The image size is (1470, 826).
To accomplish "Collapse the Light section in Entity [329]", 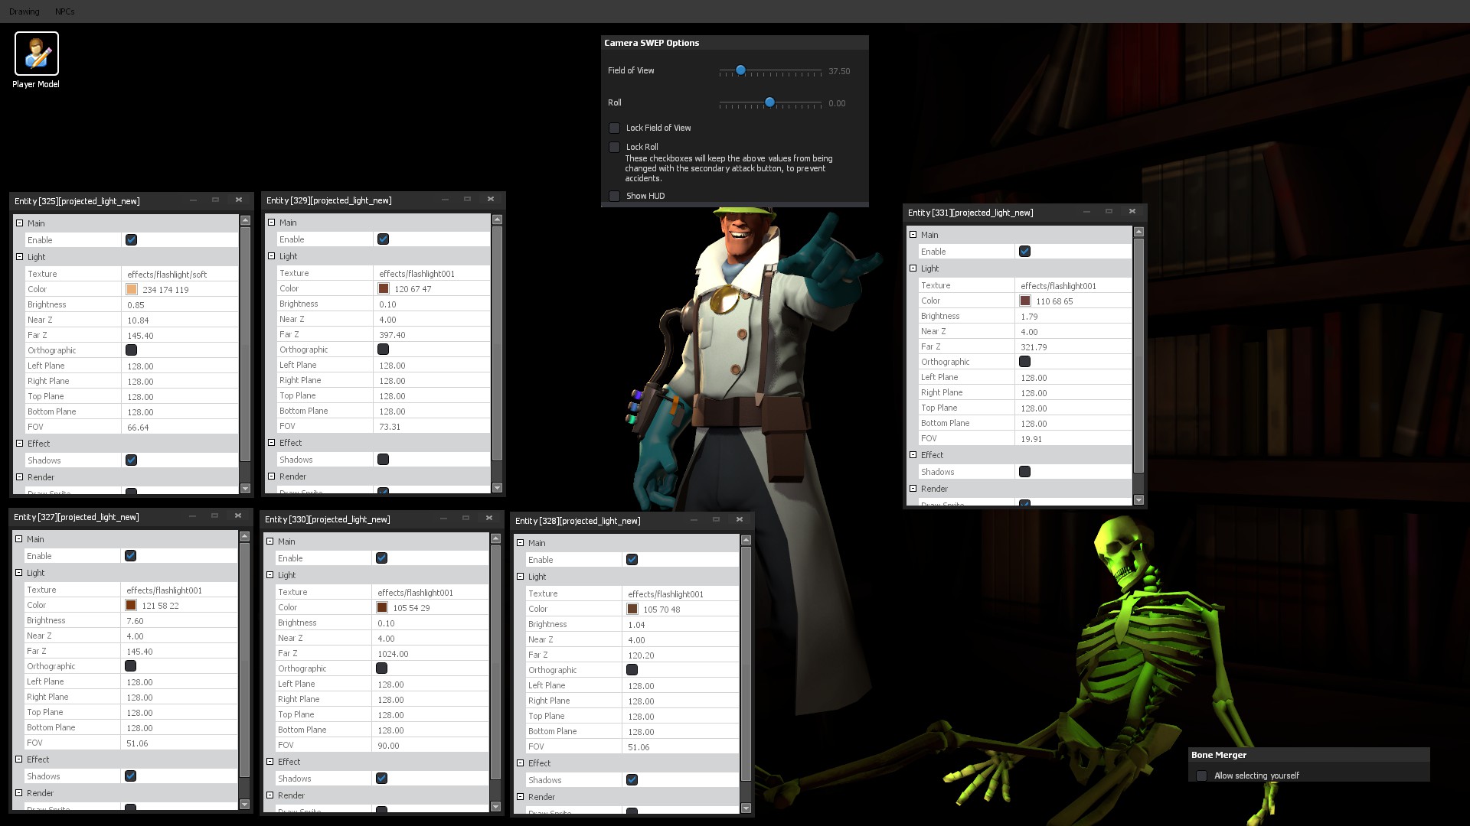I will [x=271, y=256].
